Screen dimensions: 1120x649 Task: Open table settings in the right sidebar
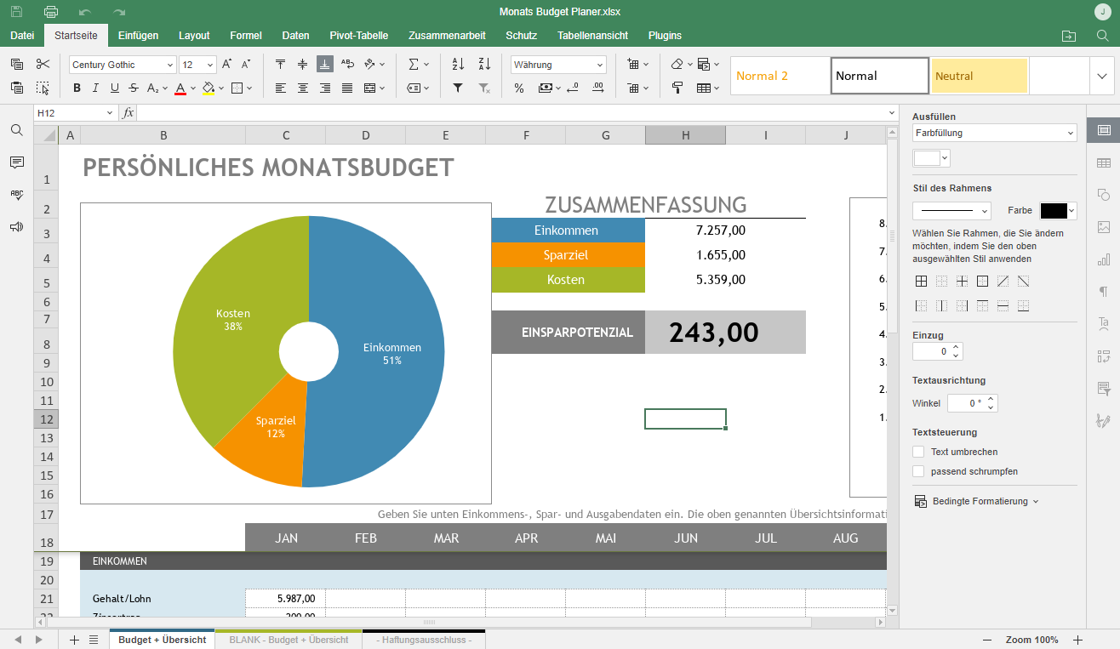[1104, 162]
